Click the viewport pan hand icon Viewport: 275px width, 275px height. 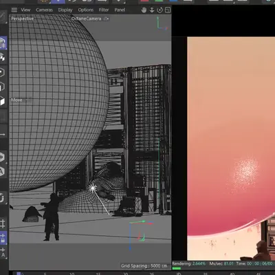[144, 10]
